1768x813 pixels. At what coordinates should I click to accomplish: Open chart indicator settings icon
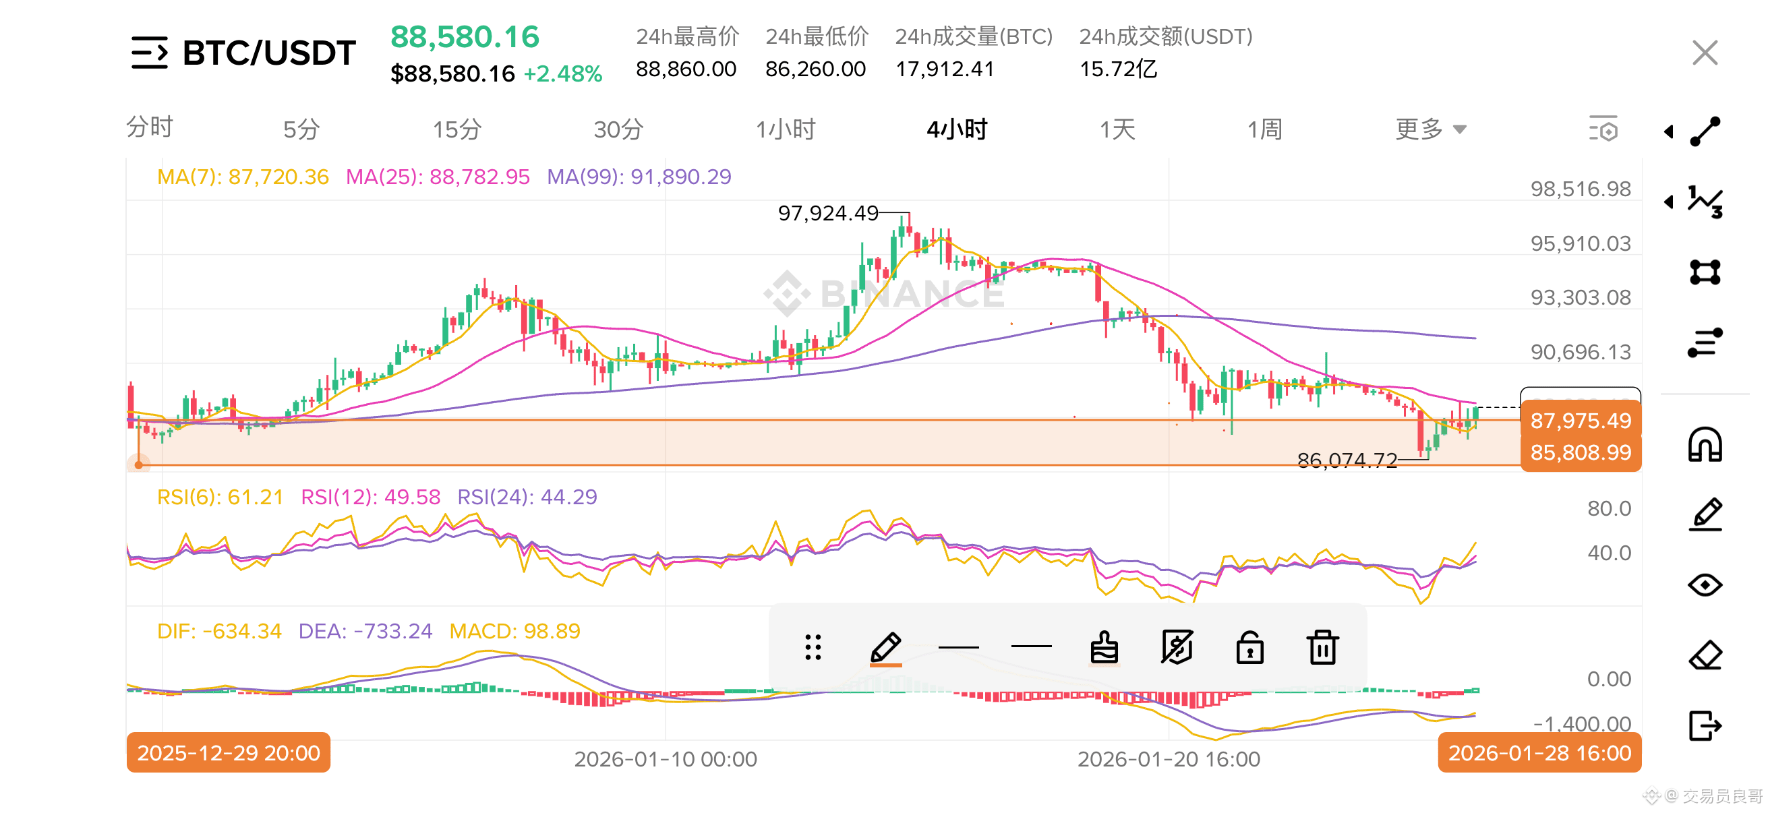(x=1603, y=129)
